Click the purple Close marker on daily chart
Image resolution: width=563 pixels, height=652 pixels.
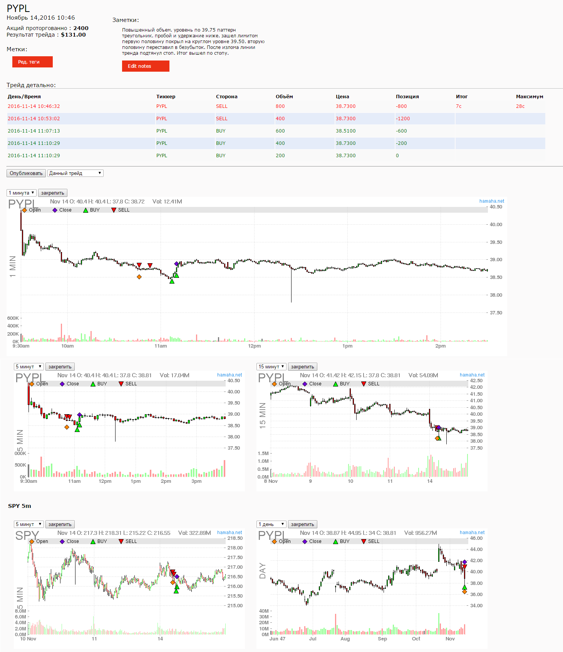464,562
